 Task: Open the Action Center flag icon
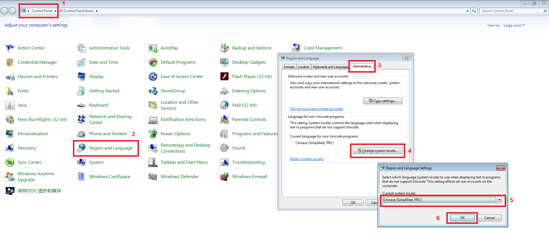click(10, 48)
